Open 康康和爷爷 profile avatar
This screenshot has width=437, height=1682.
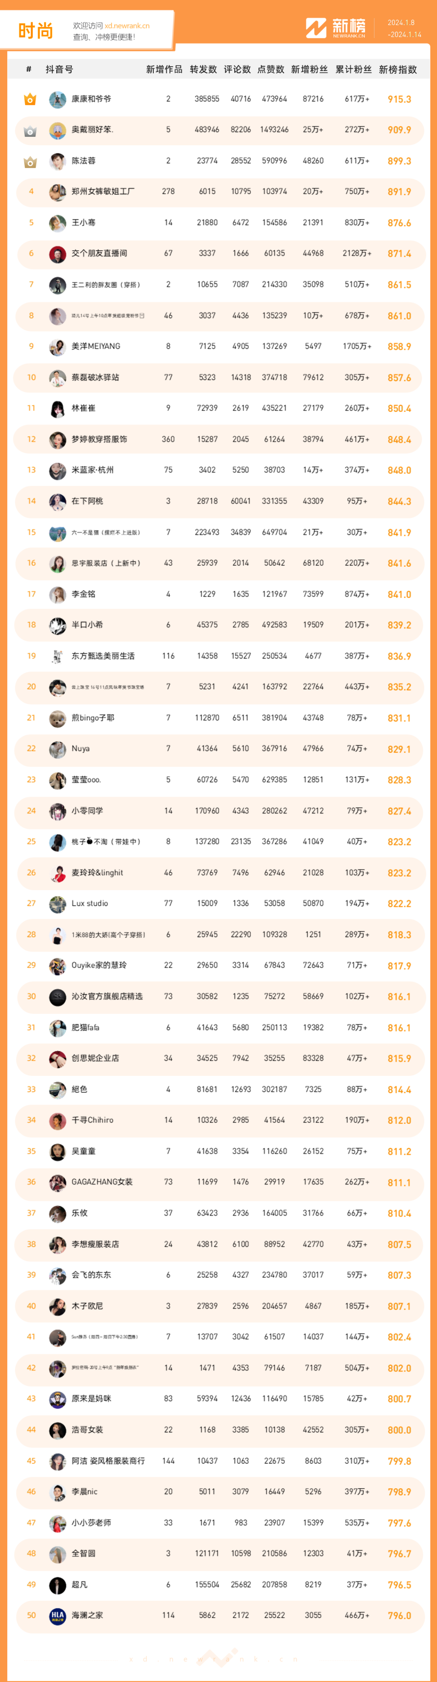click(57, 99)
